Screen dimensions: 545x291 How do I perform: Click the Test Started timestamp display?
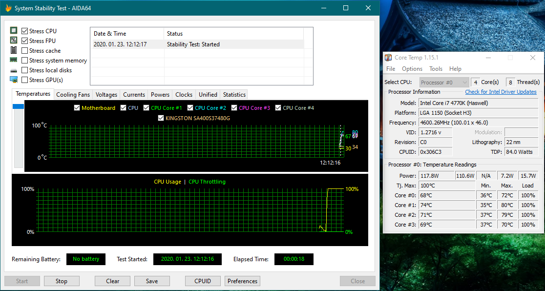(188, 259)
